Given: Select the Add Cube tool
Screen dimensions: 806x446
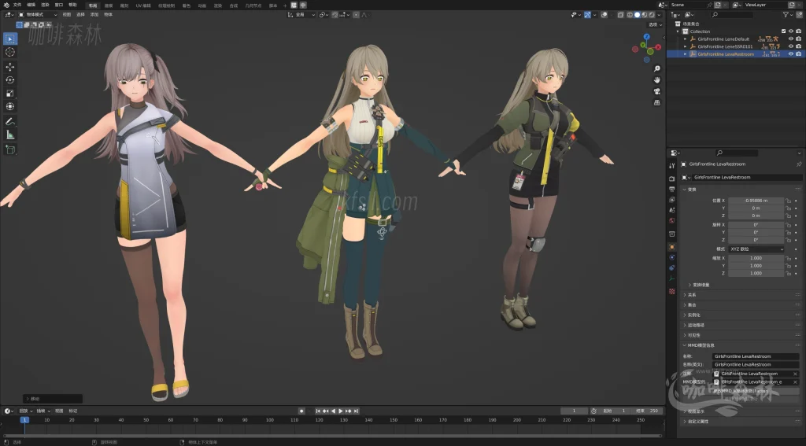Looking at the screenshot, I should click(x=9, y=149).
